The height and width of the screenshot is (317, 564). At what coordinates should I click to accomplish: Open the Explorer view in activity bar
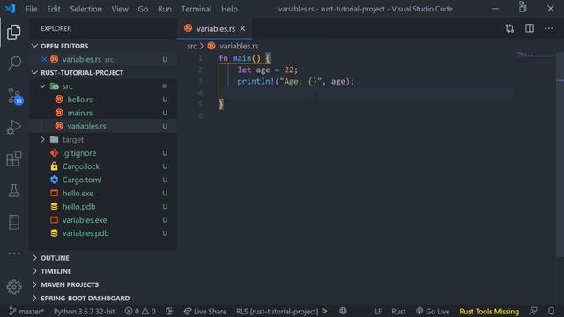coord(14,32)
